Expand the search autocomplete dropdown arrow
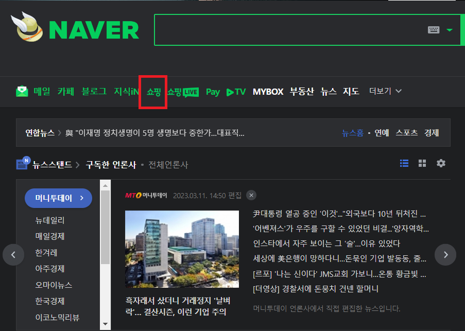The height and width of the screenshot is (331, 465). click(x=450, y=30)
